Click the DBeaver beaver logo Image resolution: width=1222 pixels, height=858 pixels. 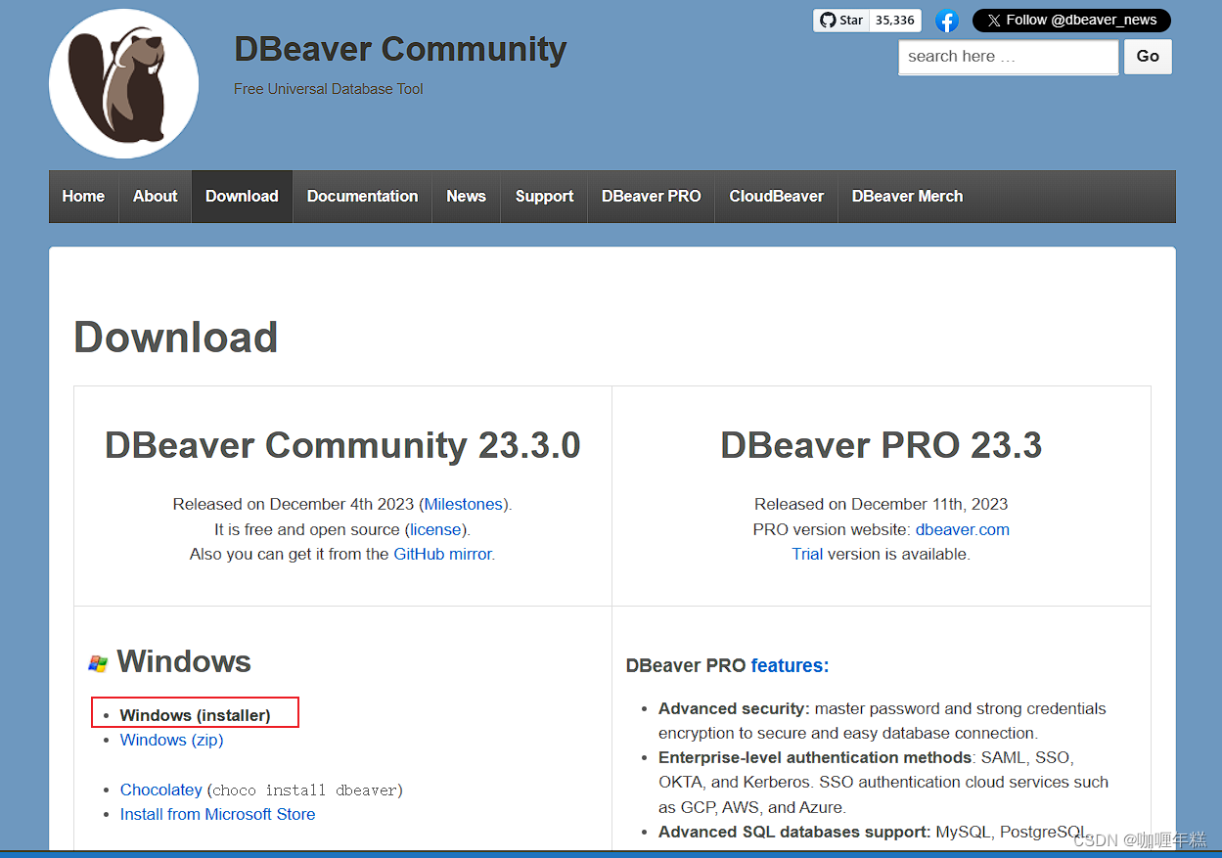coord(124,84)
